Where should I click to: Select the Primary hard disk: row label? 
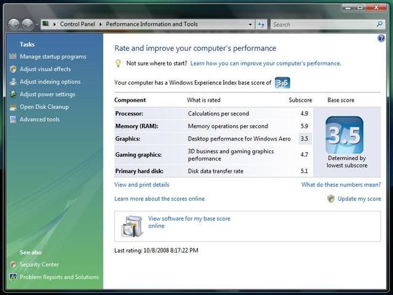coord(140,171)
